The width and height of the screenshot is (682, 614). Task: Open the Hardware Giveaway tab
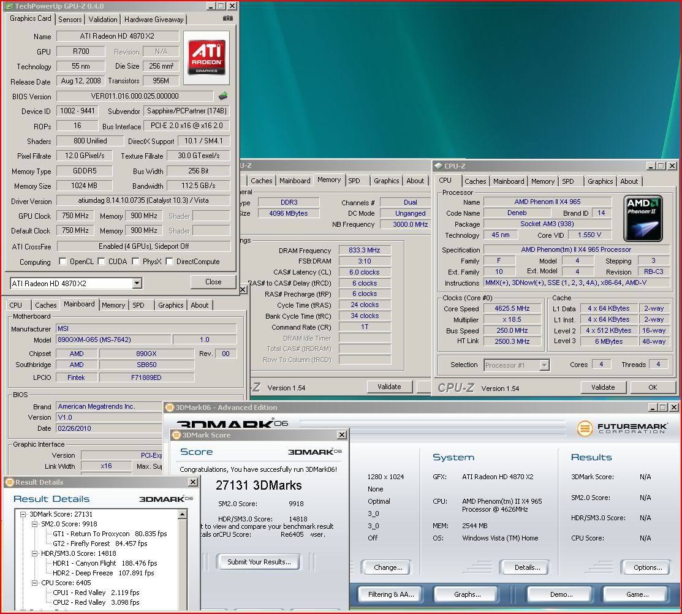pos(154,20)
